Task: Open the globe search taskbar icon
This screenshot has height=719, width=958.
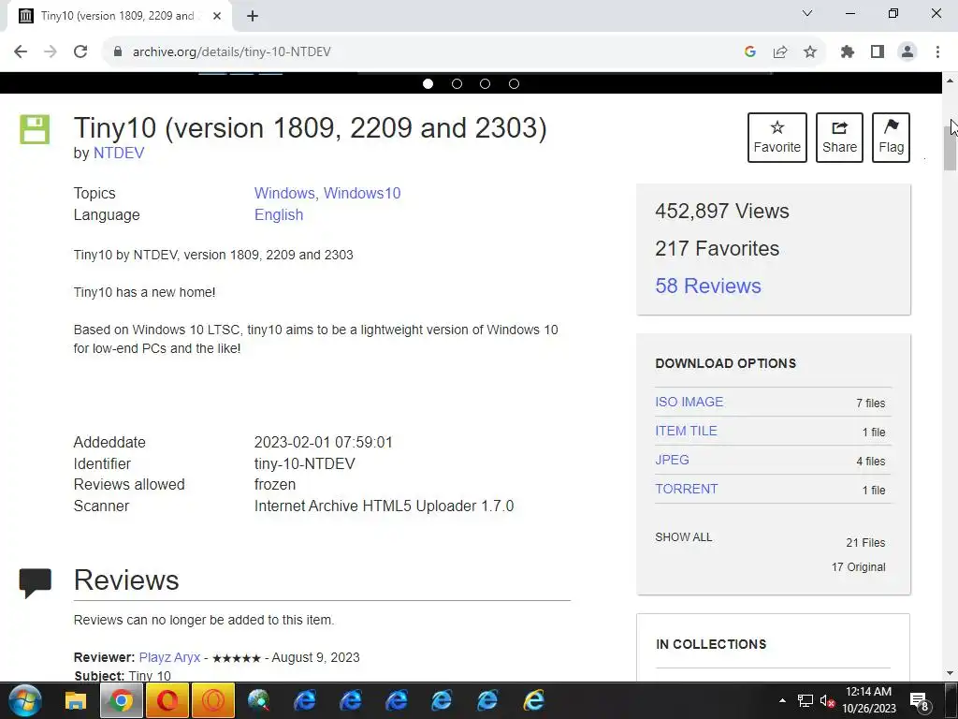Action: 258,700
